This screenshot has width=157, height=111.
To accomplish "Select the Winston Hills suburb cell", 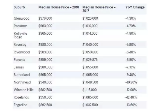I will [24, 90].
